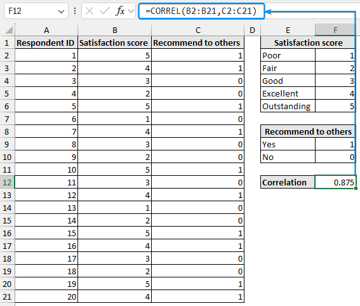Select satisfaction score for respondent 6
The width and height of the screenshot is (360, 306).
115,119
